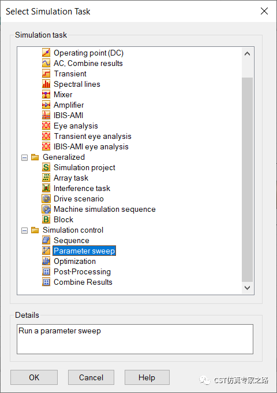This screenshot has height=393, width=277.
Task: Choose Machine simulation sequence item
Action: point(104,209)
